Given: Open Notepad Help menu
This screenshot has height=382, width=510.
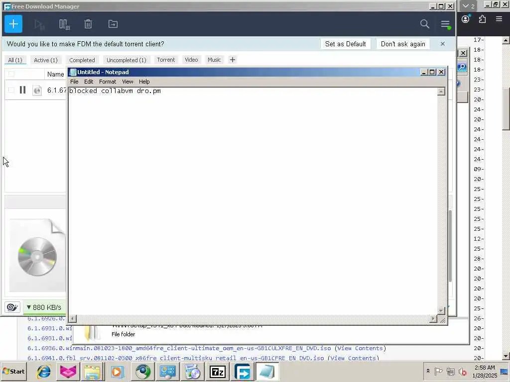Looking at the screenshot, I should pyautogui.click(x=144, y=82).
